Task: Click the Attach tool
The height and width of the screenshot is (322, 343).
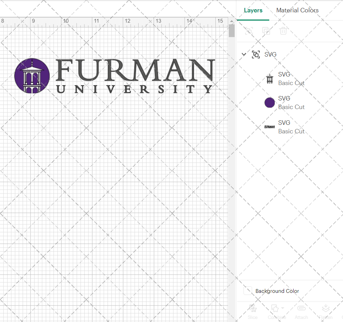Action: (x=301, y=311)
